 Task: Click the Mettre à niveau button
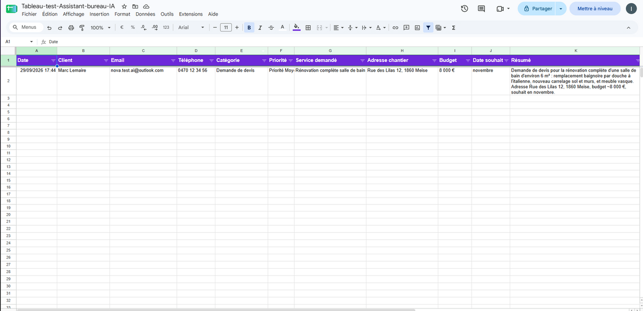coord(595,9)
